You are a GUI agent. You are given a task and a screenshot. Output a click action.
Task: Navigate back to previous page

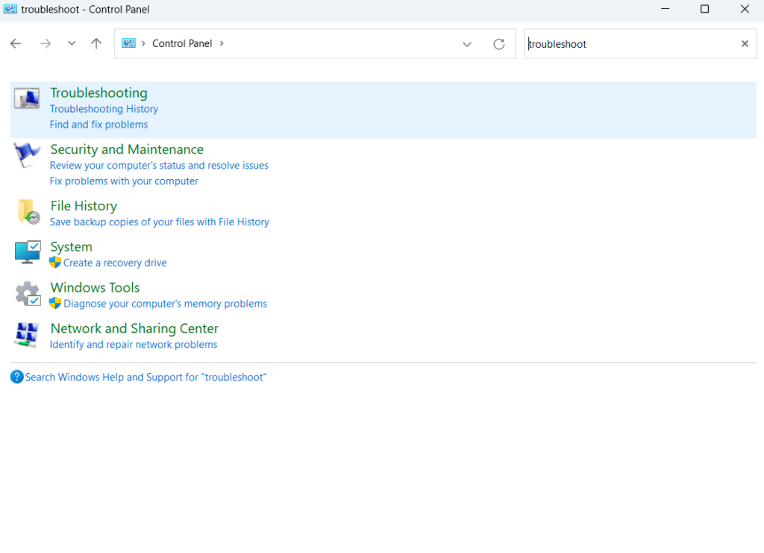[16, 44]
